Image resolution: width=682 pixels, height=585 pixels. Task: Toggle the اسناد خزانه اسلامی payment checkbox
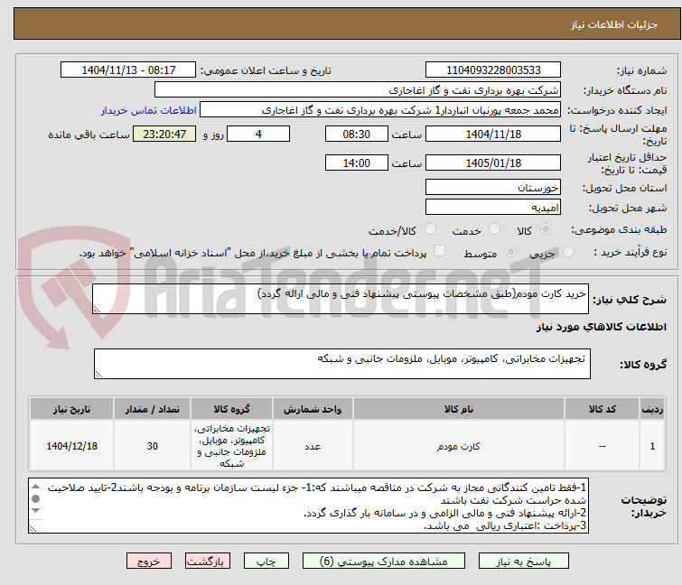[439, 251]
